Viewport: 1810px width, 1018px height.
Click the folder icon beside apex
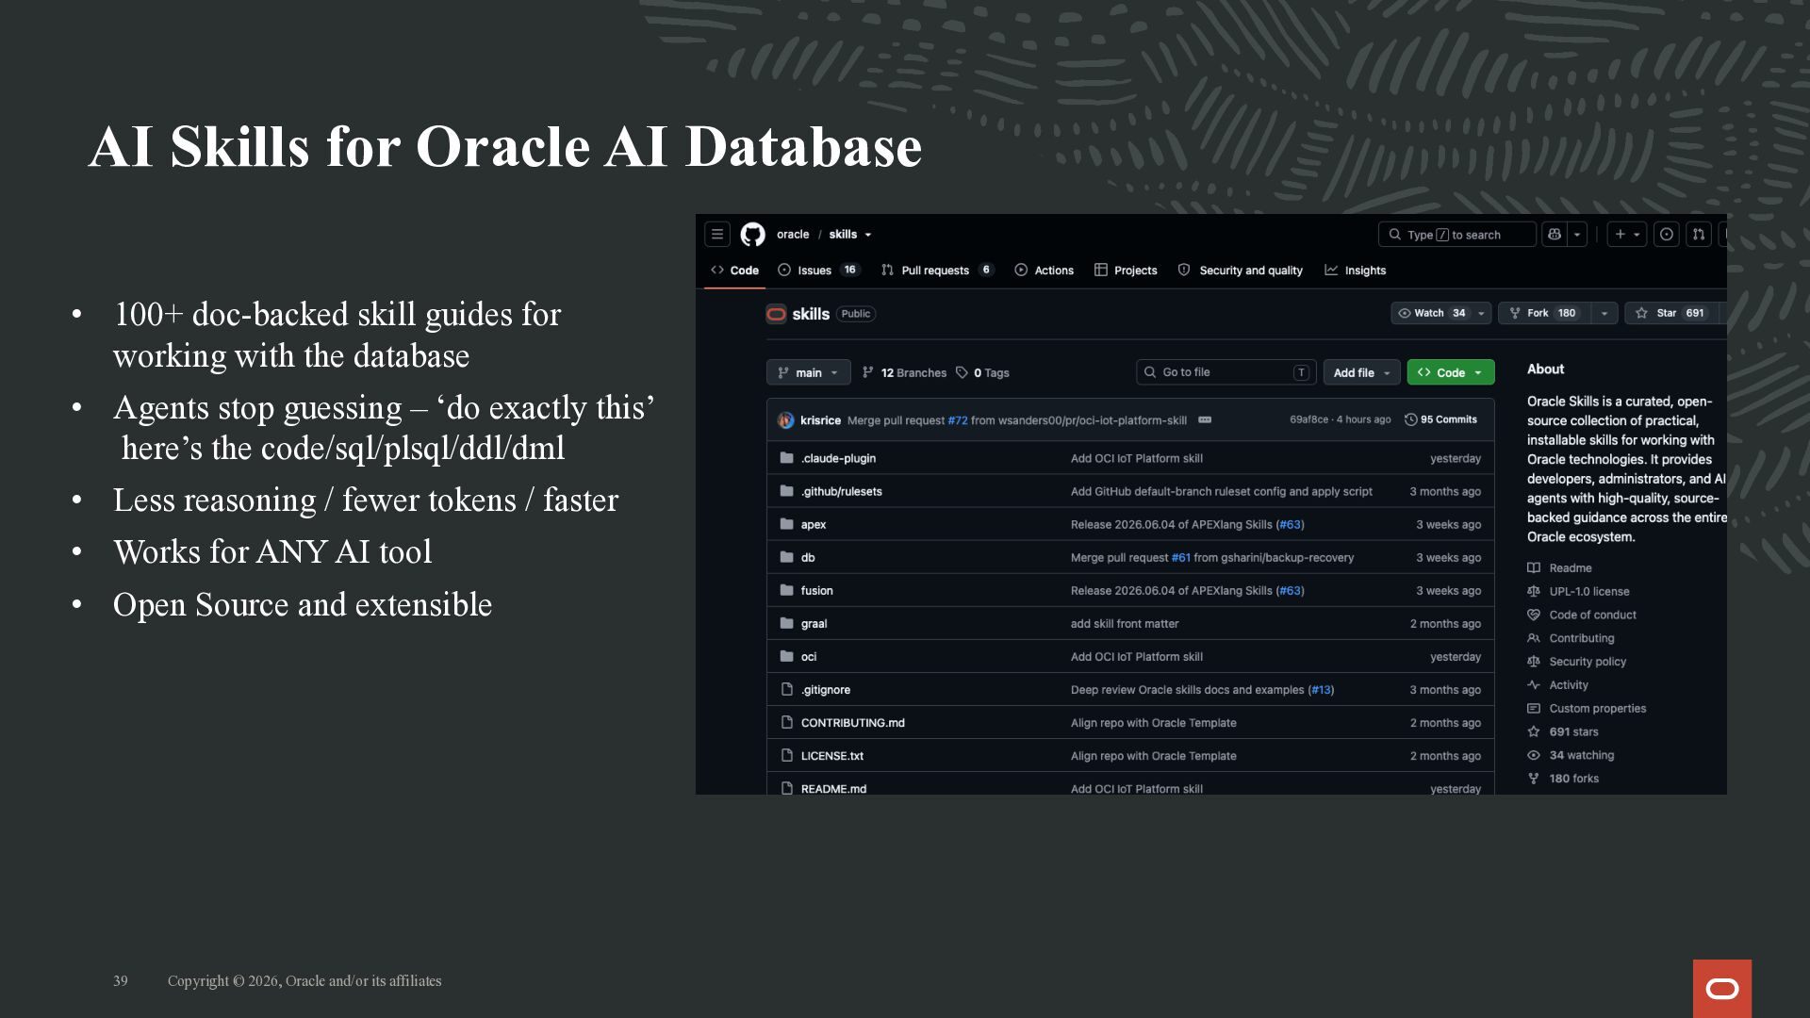click(786, 524)
